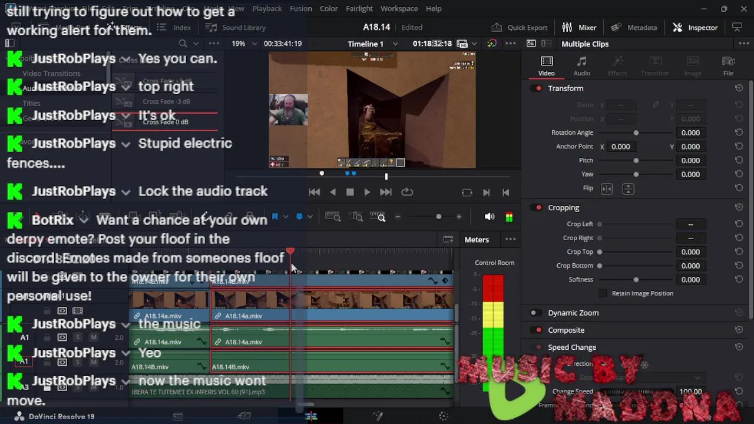Image resolution: width=754 pixels, height=424 pixels.
Task: Reset the Rotation Angle value
Action: tap(739, 132)
